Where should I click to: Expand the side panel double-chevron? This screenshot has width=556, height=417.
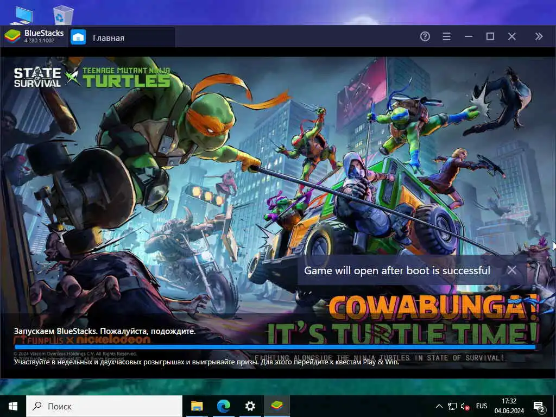[x=539, y=36]
